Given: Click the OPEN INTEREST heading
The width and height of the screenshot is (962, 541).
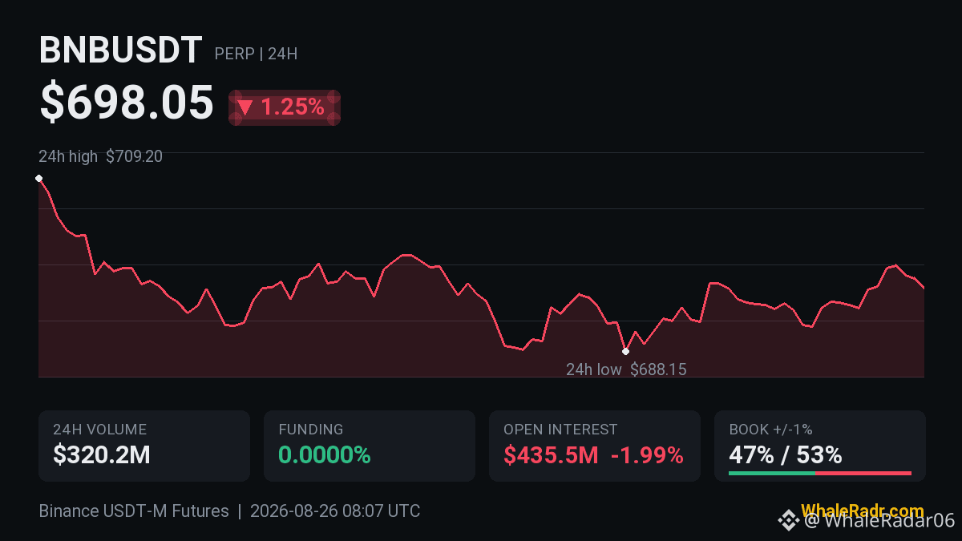Looking at the screenshot, I should click(560, 430).
